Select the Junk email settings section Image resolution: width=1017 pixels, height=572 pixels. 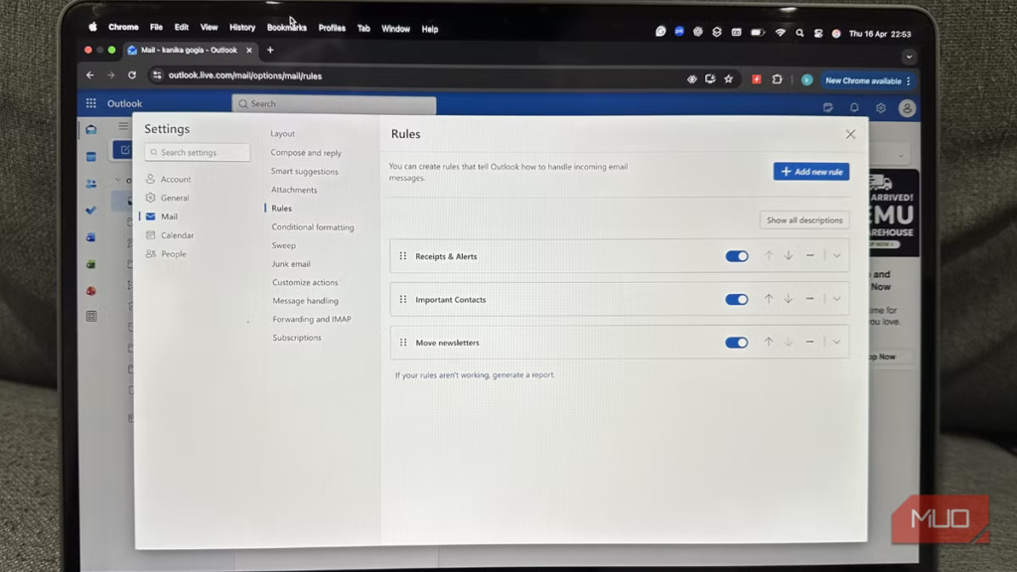tap(289, 263)
